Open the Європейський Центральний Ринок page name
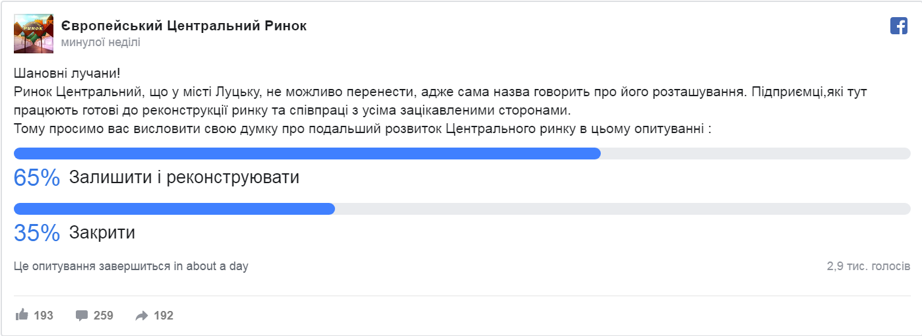Image resolution: width=922 pixels, height=336 pixels. [183, 26]
